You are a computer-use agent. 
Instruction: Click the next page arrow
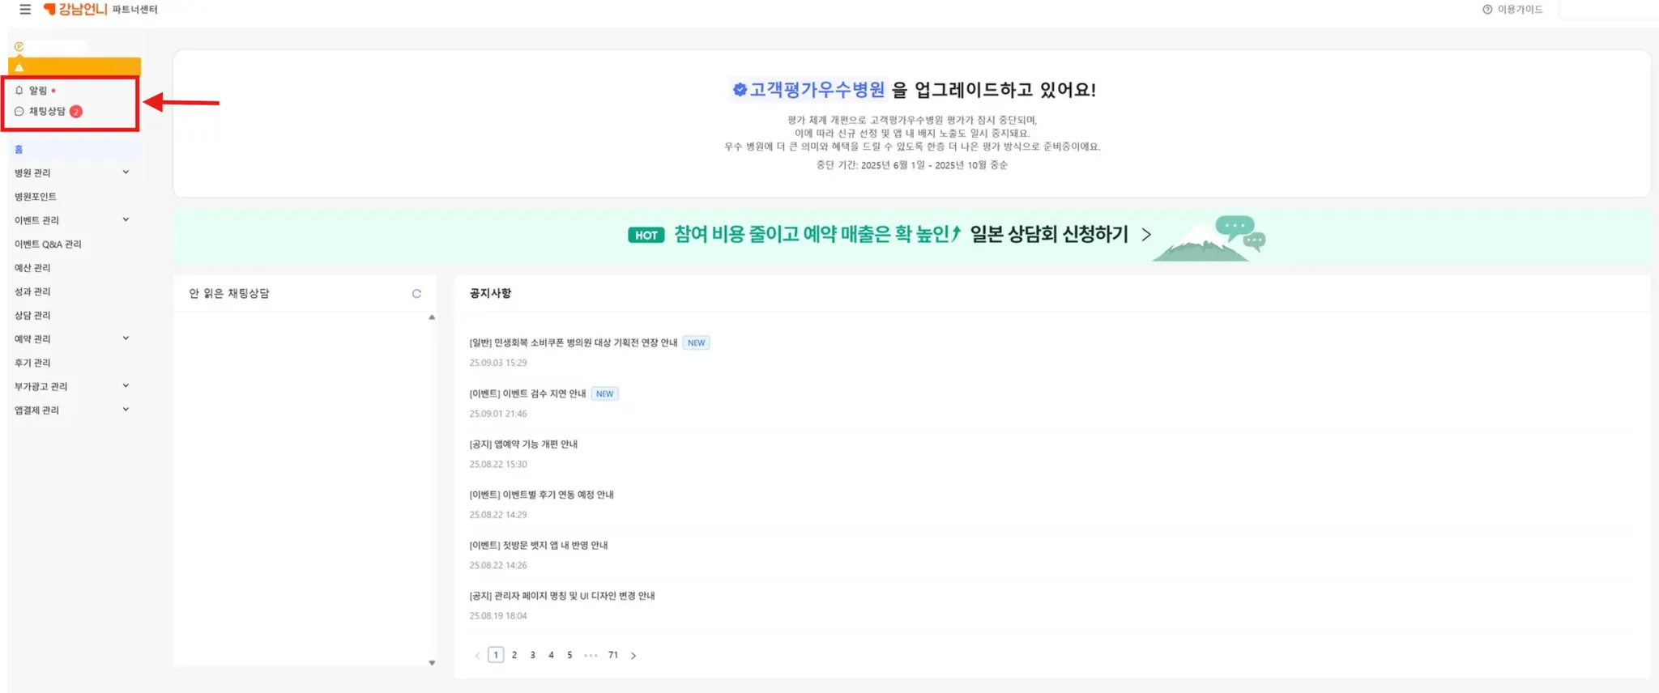[633, 656]
